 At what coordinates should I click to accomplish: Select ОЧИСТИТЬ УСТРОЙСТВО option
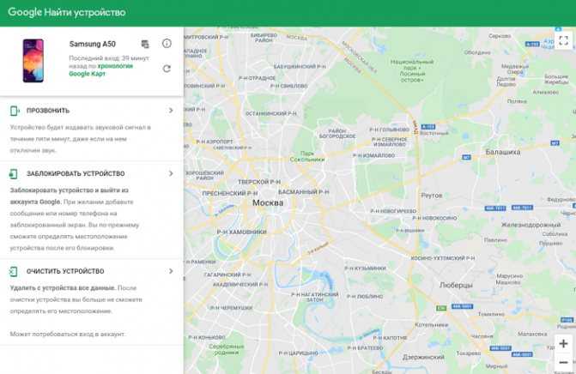[65, 271]
